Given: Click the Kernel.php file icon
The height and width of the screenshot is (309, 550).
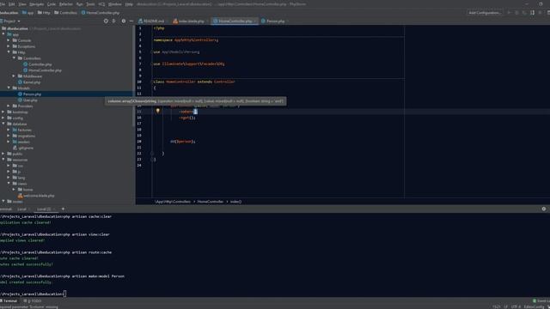Looking at the screenshot, I should pyautogui.click(x=20, y=82).
